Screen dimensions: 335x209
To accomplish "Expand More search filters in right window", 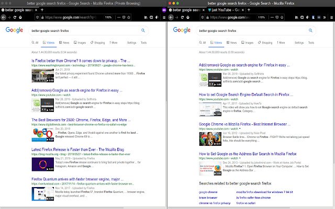I will click(281, 43).
